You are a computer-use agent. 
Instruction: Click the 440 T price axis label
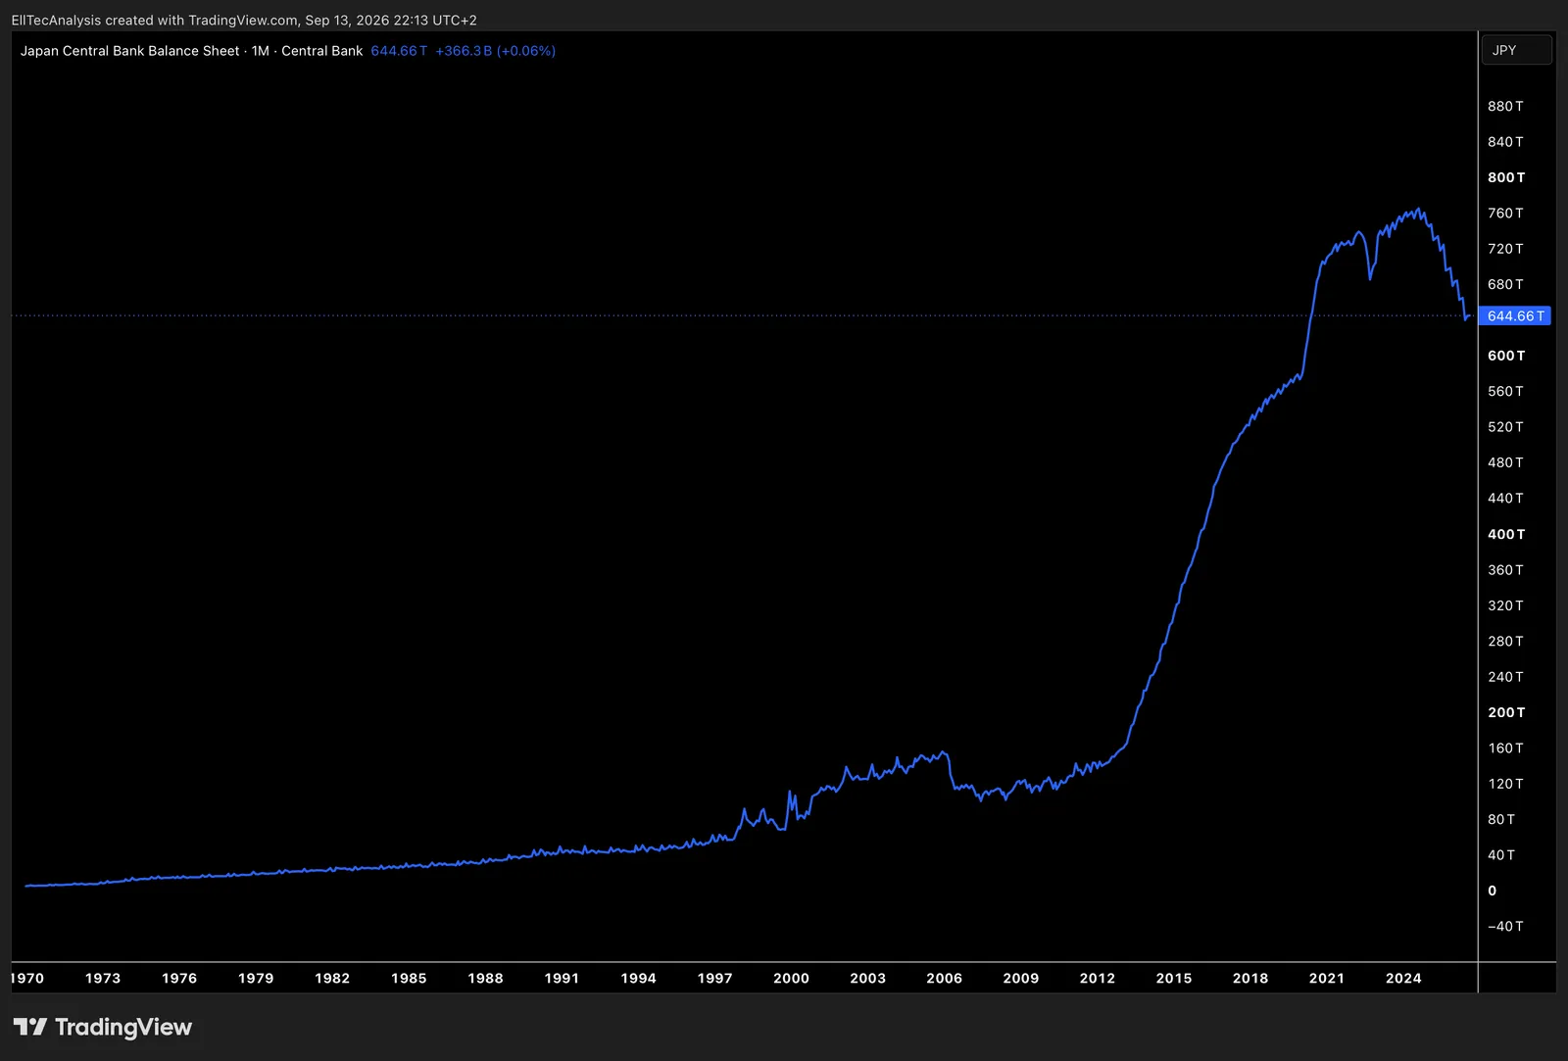[1505, 498]
